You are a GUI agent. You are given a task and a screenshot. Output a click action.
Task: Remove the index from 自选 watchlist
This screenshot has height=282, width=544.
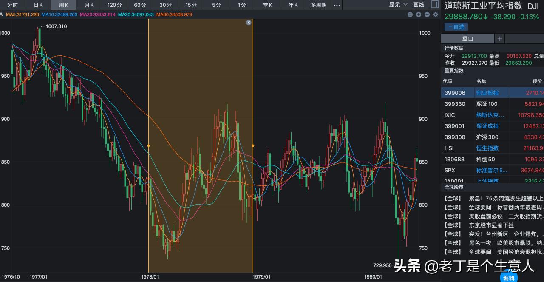tap(456, 27)
